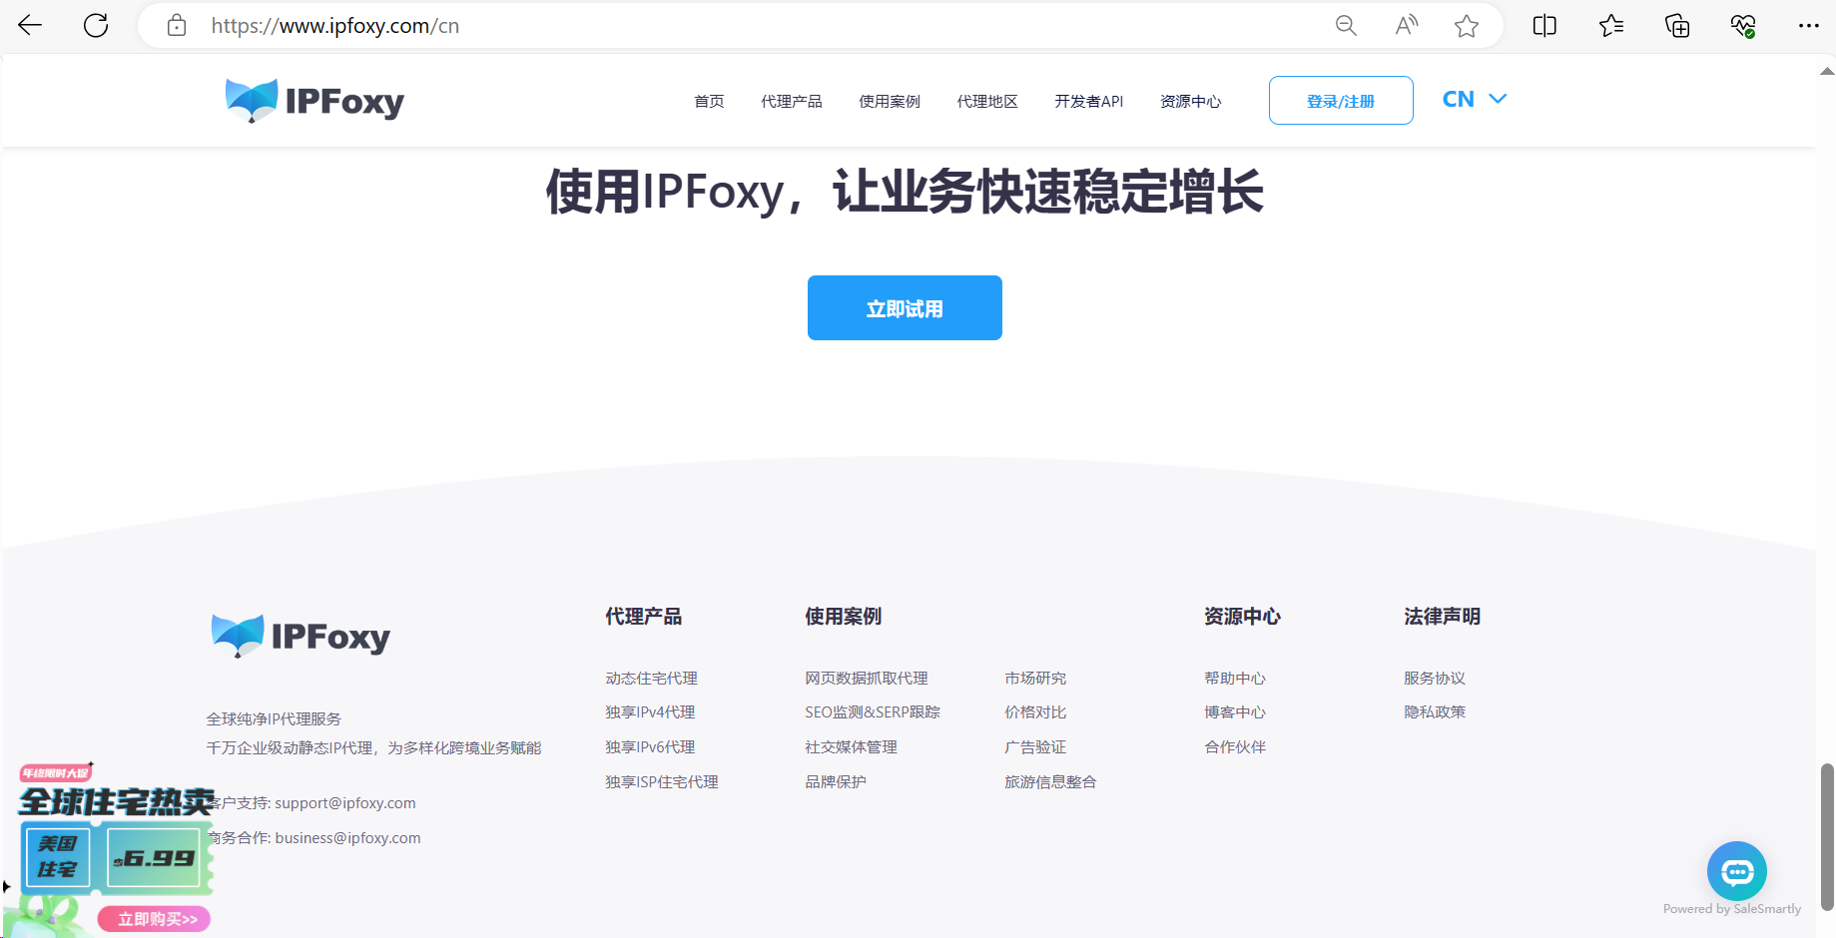Open the Collections icon
1836x938 pixels.
[x=1677, y=26]
